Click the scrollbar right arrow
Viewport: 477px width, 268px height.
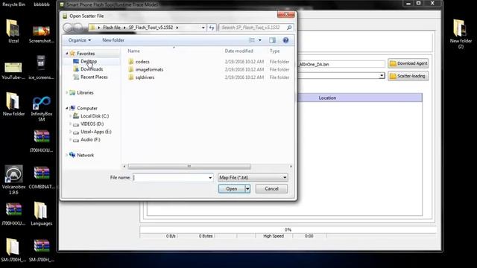(x=291, y=167)
